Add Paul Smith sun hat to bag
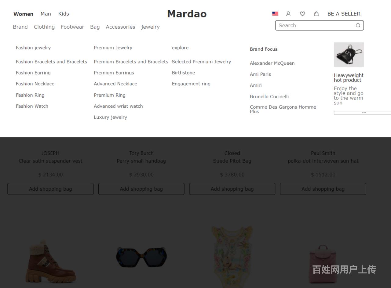391x288 pixels. coord(323,189)
